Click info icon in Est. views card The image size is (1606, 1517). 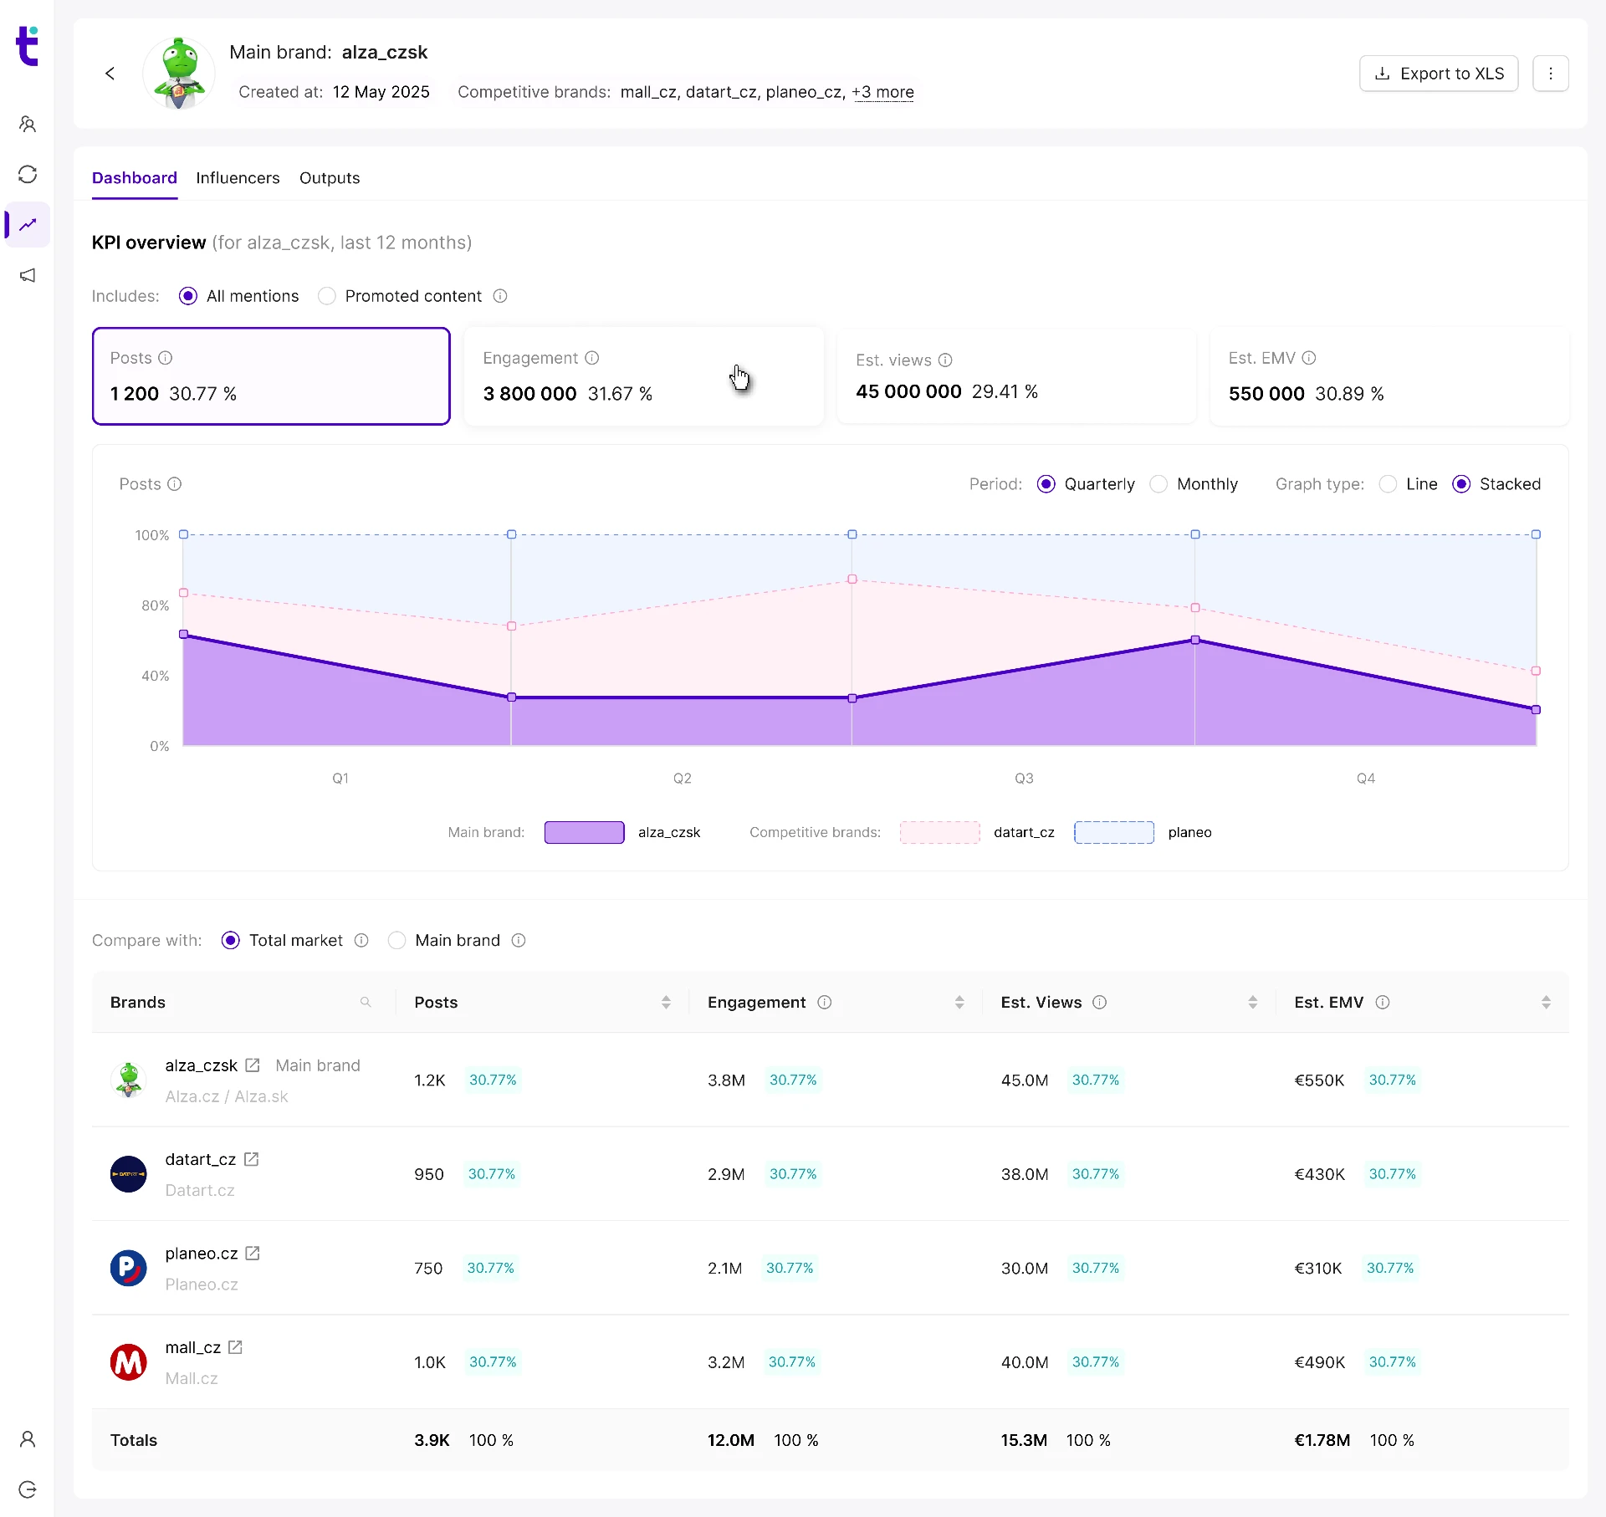tap(945, 360)
